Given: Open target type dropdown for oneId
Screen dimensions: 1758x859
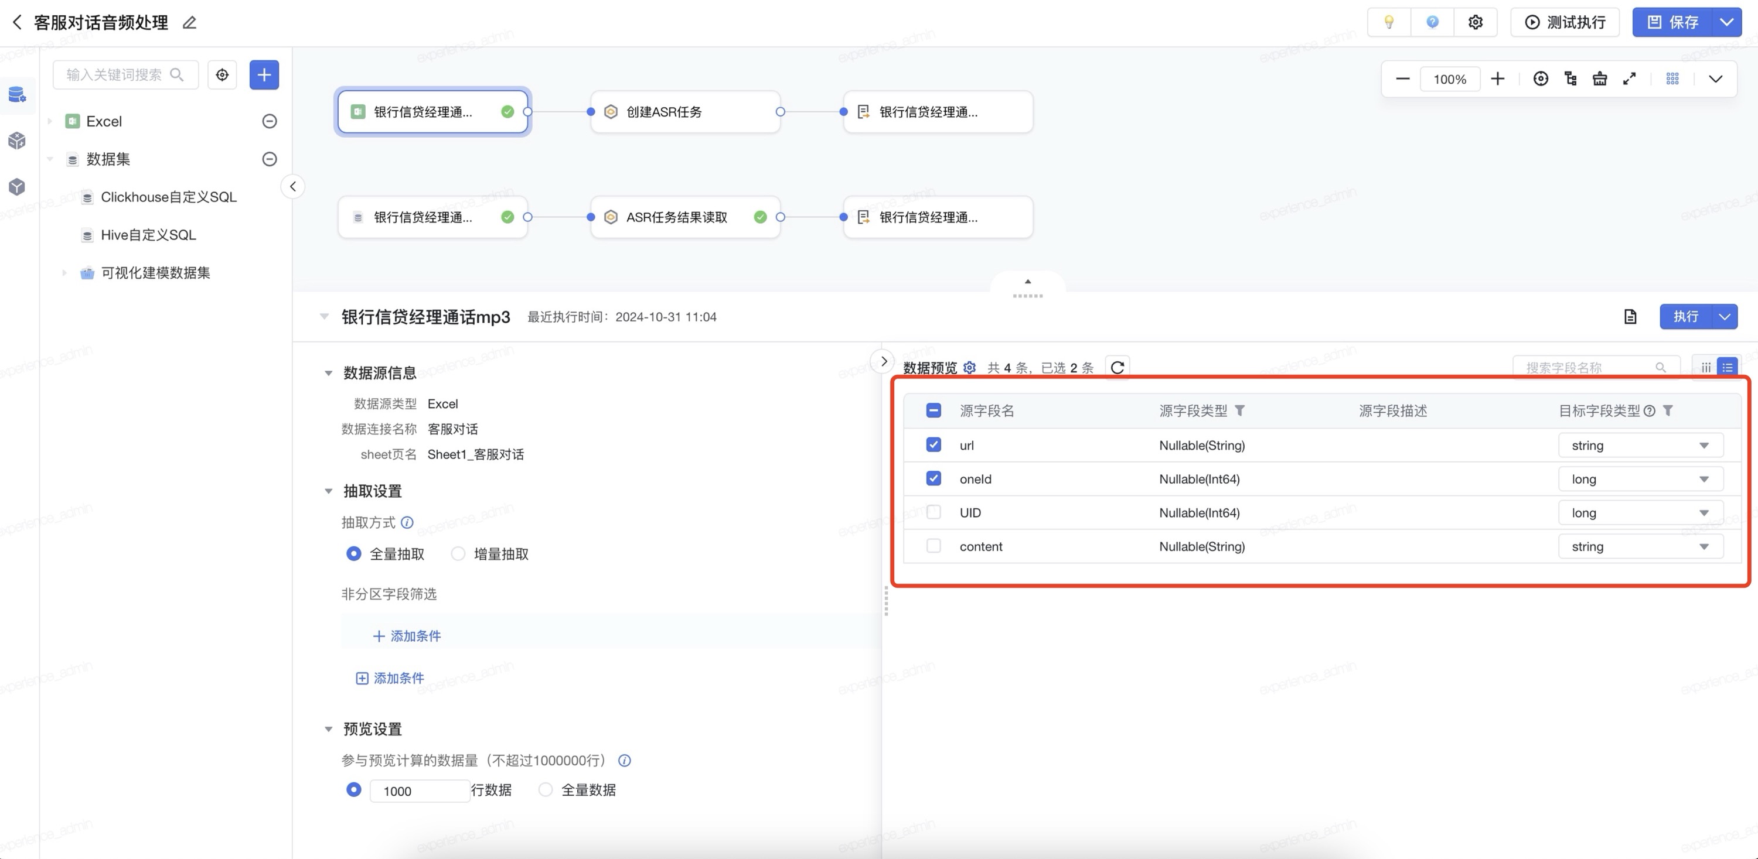Looking at the screenshot, I should [x=1640, y=479].
